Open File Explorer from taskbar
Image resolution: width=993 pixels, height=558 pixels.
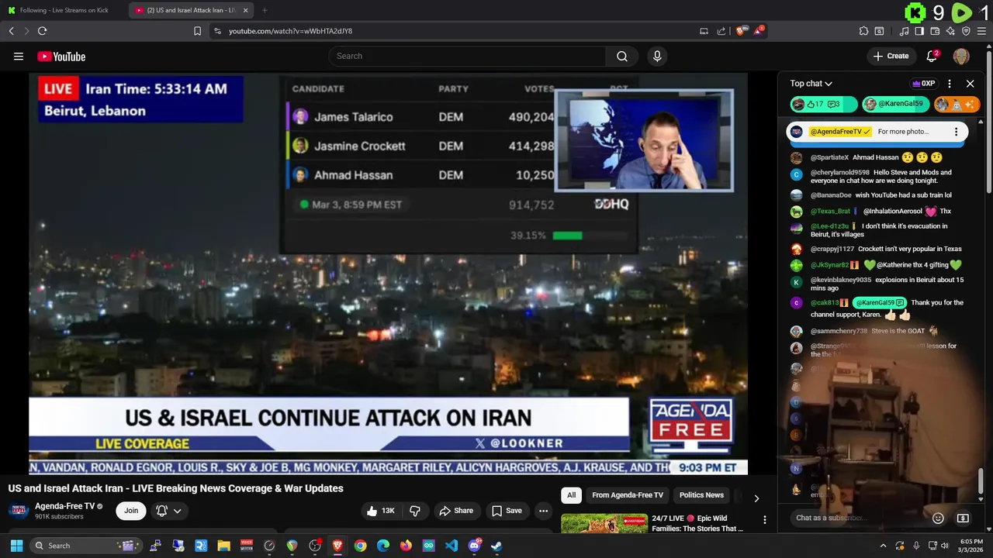click(223, 546)
